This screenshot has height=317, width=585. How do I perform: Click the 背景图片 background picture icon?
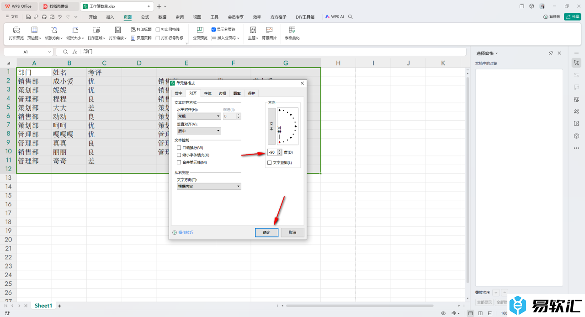click(x=269, y=30)
